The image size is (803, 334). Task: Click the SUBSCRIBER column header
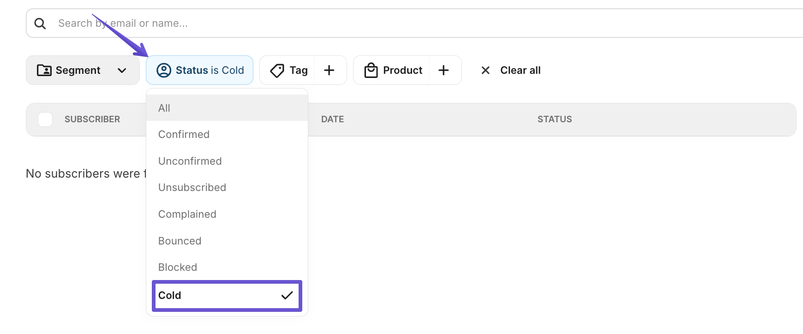92,119
